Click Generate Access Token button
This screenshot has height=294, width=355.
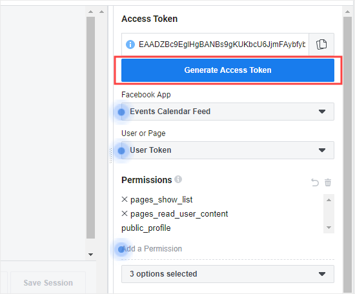click(x=228, y=70)
